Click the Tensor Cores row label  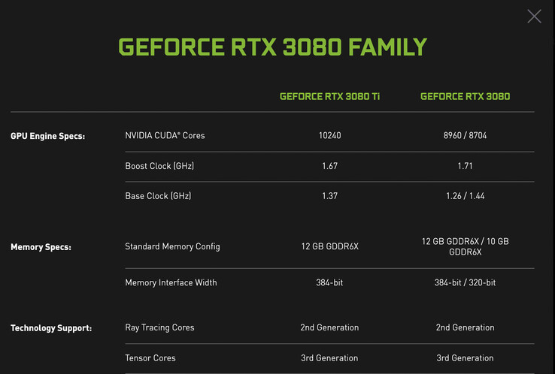149,358
